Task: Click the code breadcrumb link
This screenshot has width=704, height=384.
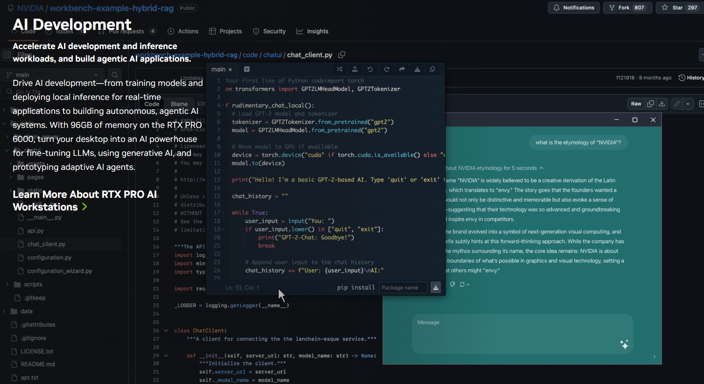Action: (x=250, y=55)
